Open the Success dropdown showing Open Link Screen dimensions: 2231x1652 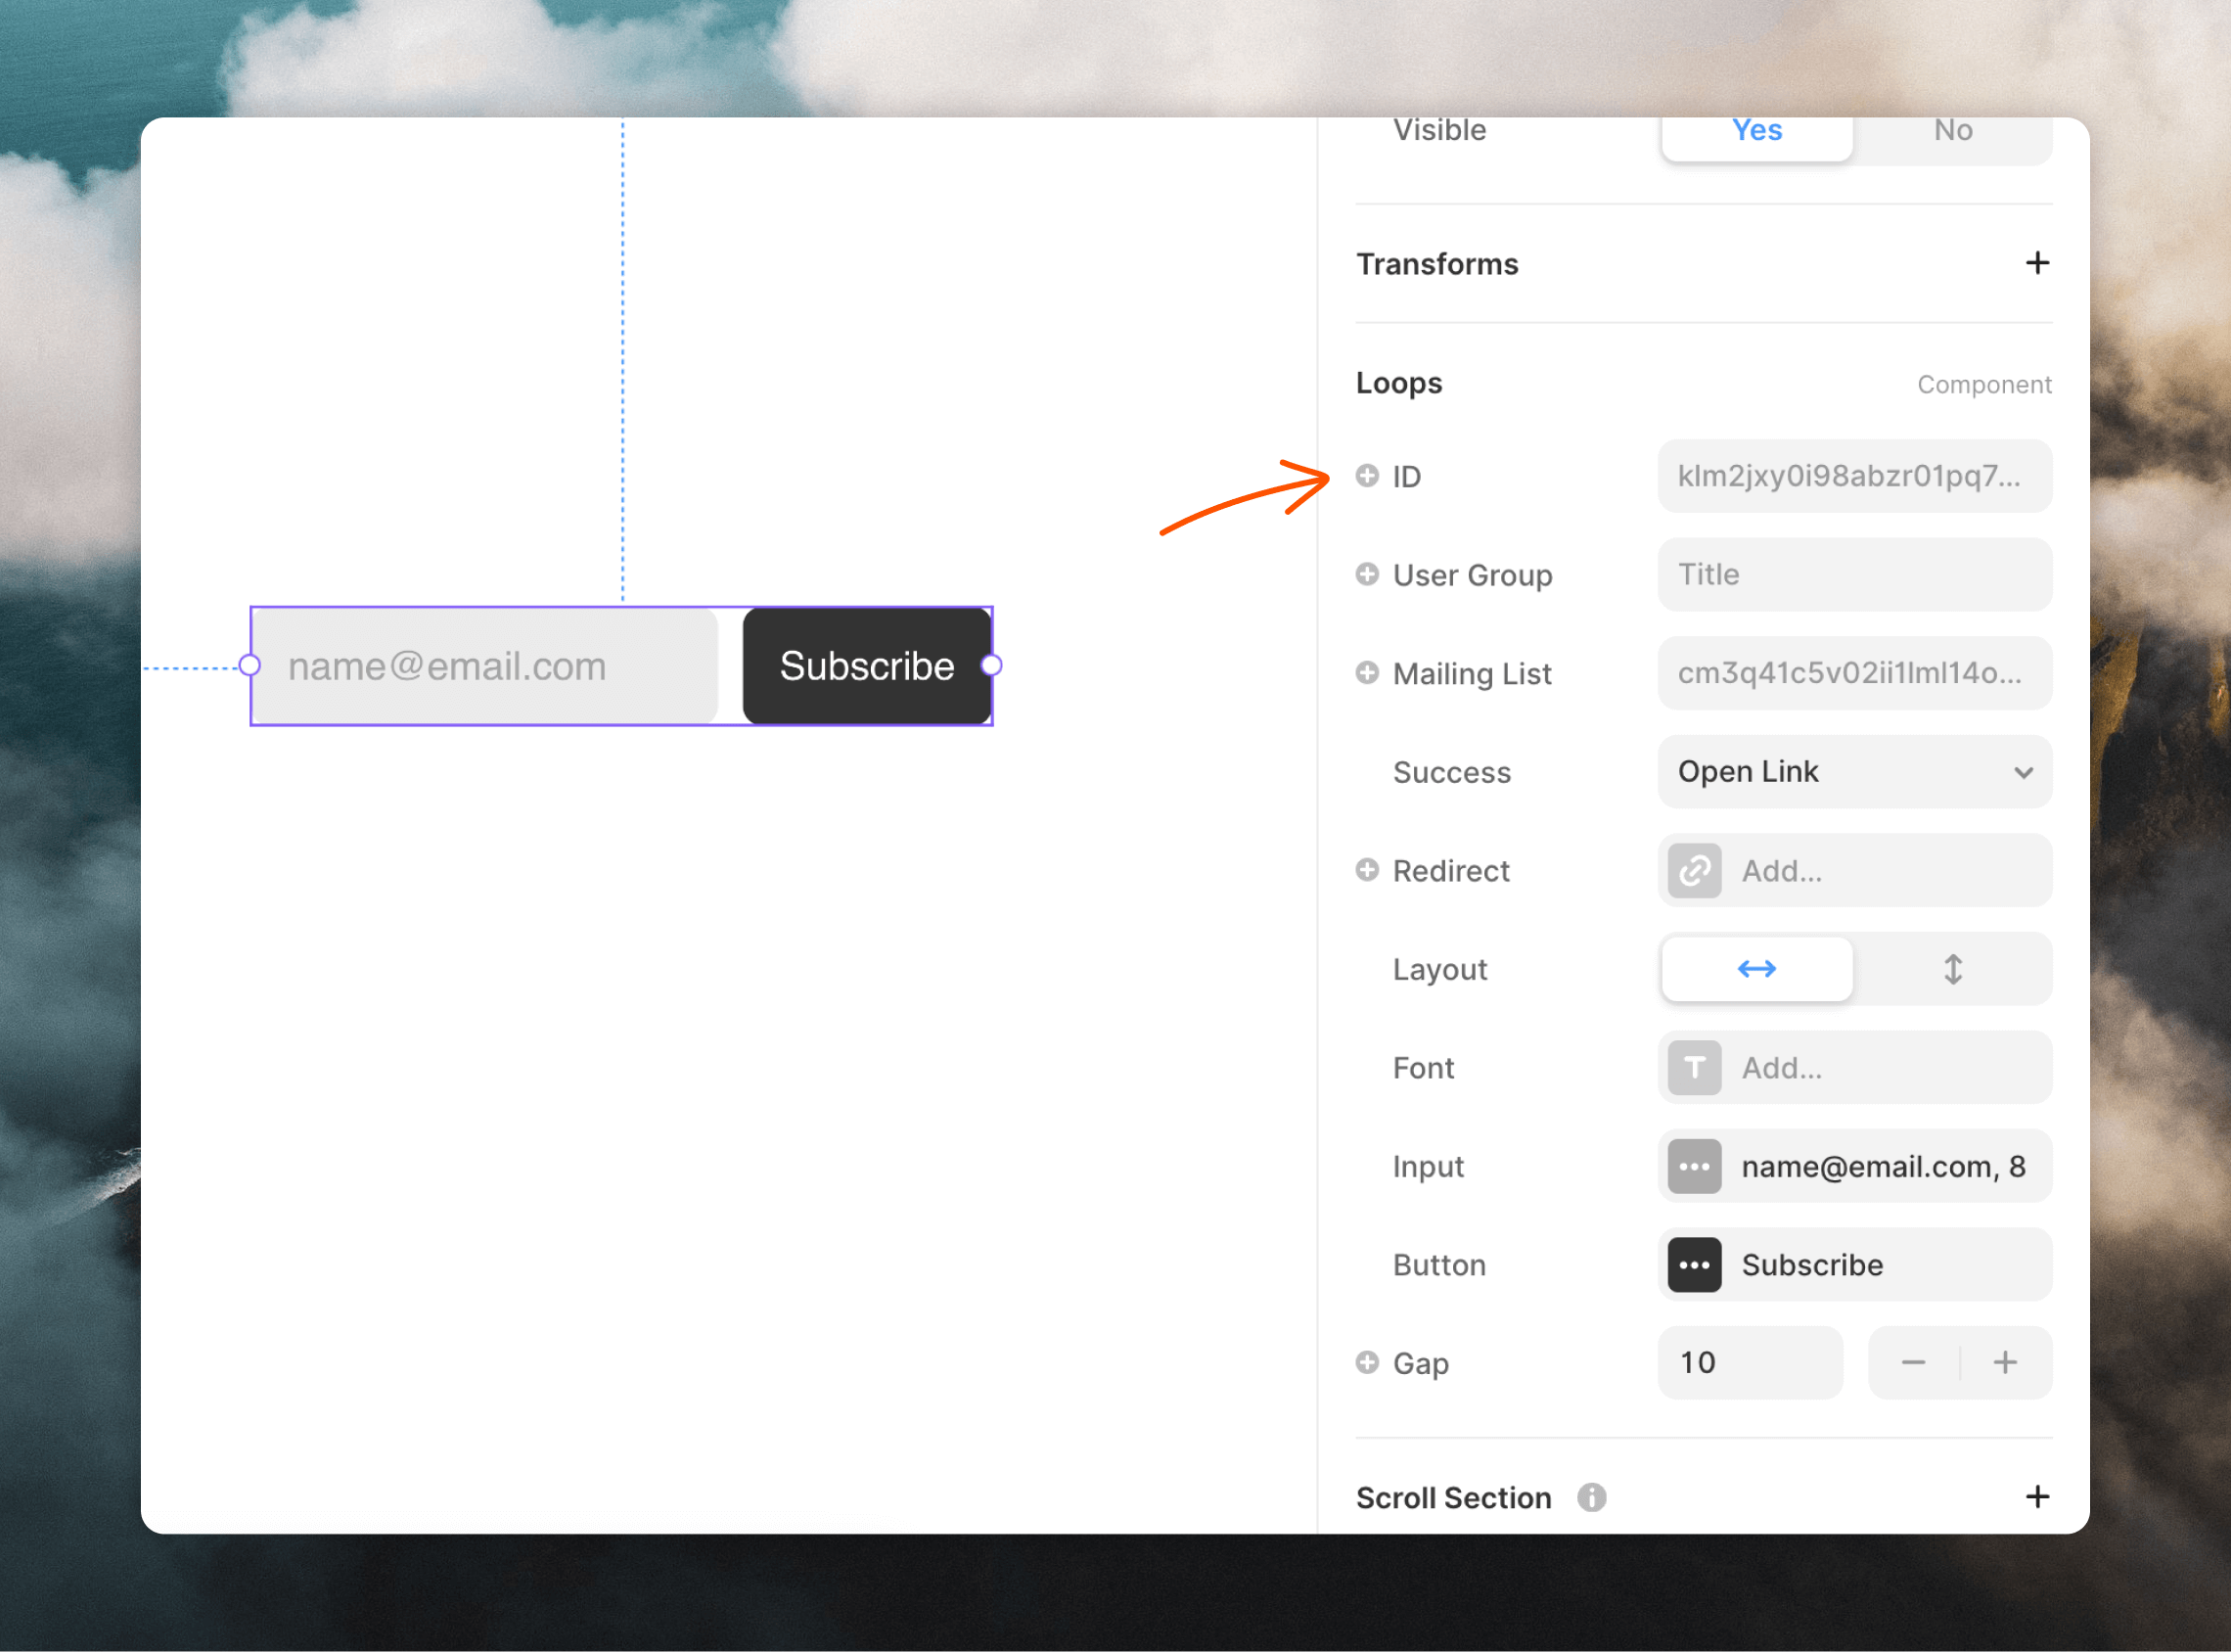point(1854,771)
